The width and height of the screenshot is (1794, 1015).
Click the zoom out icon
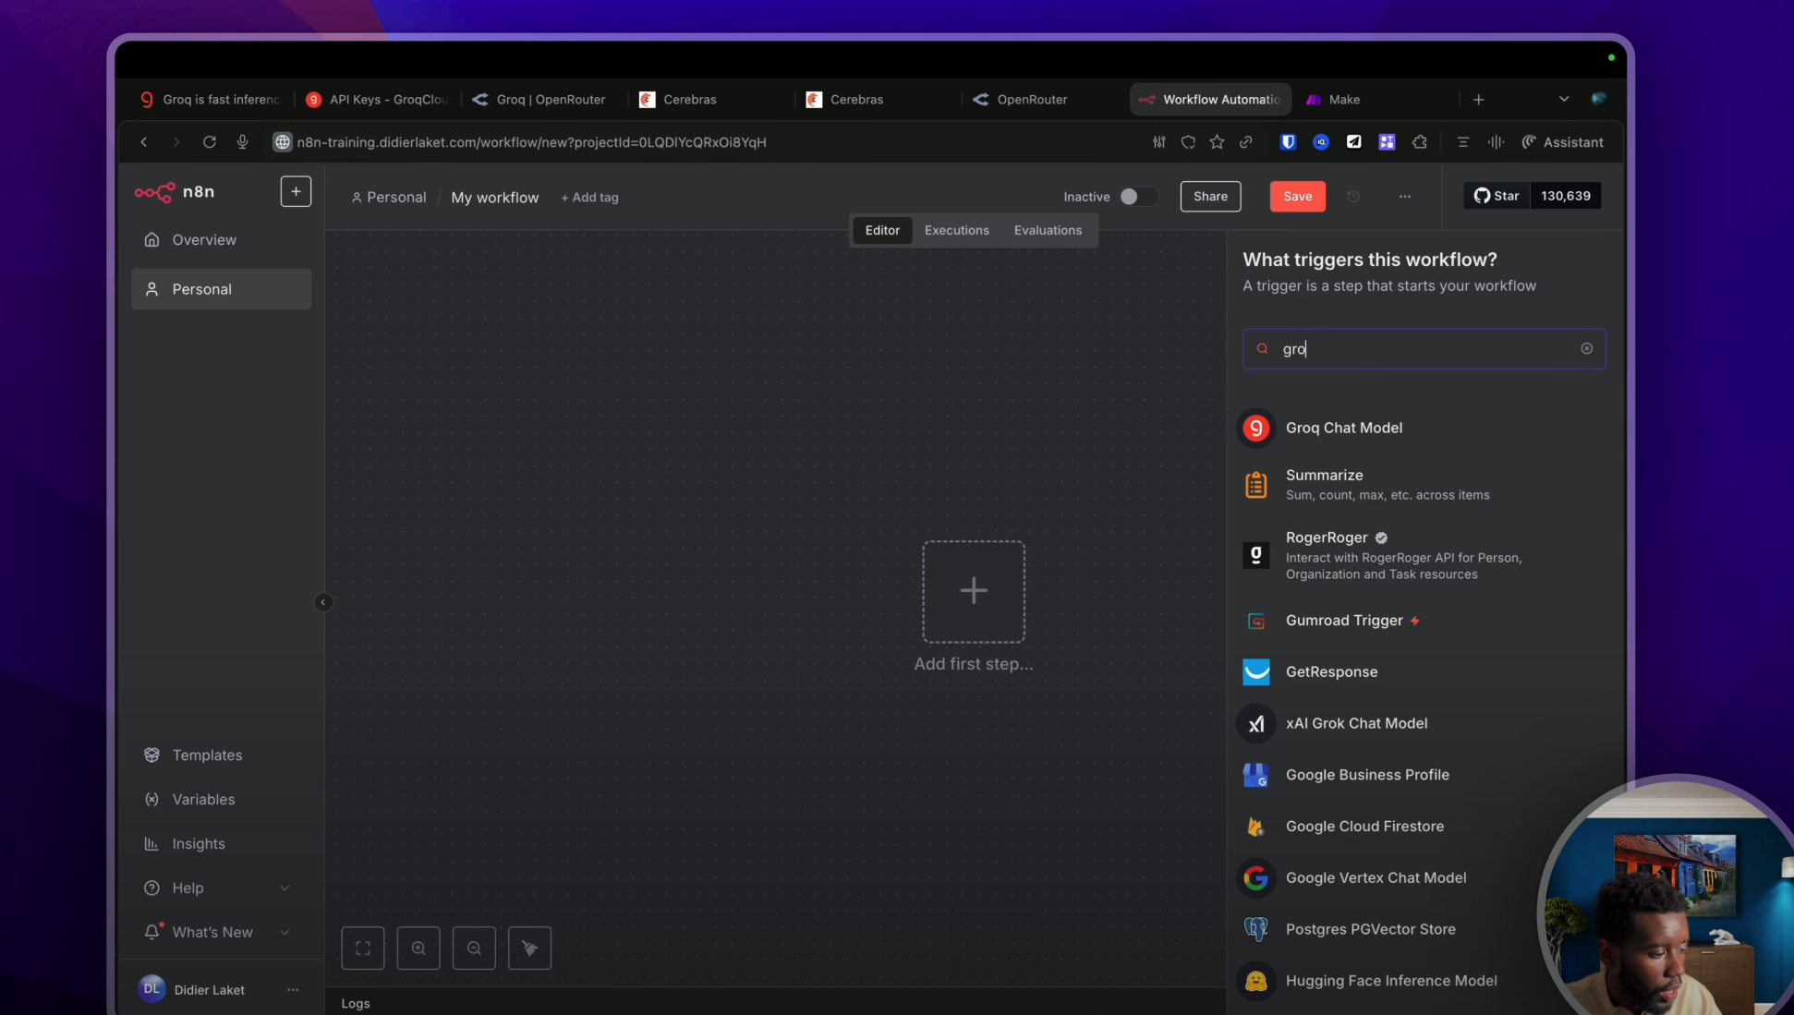click(474, 949)
